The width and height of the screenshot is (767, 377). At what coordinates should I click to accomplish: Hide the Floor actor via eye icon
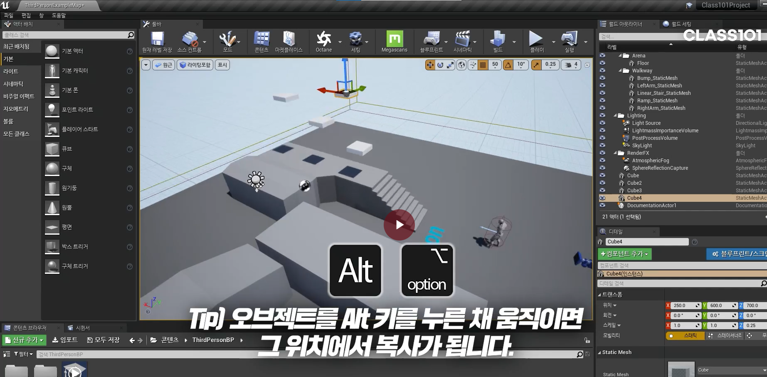click(602, 63)
